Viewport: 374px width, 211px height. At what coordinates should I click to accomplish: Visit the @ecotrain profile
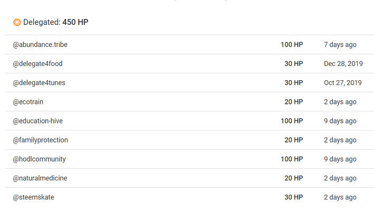click(28, 102)
